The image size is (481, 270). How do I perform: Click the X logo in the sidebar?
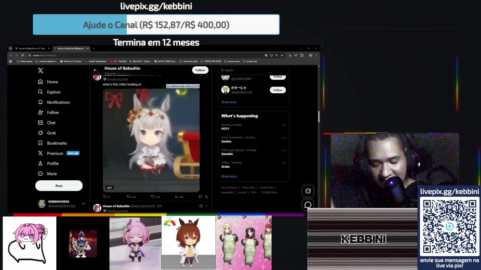(41, 70)
